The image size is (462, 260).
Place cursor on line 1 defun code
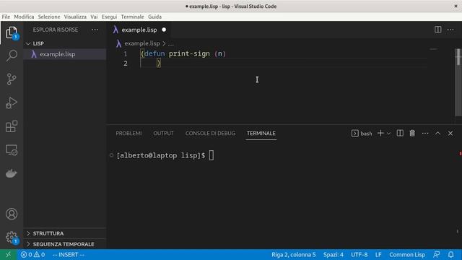(183, 53)
